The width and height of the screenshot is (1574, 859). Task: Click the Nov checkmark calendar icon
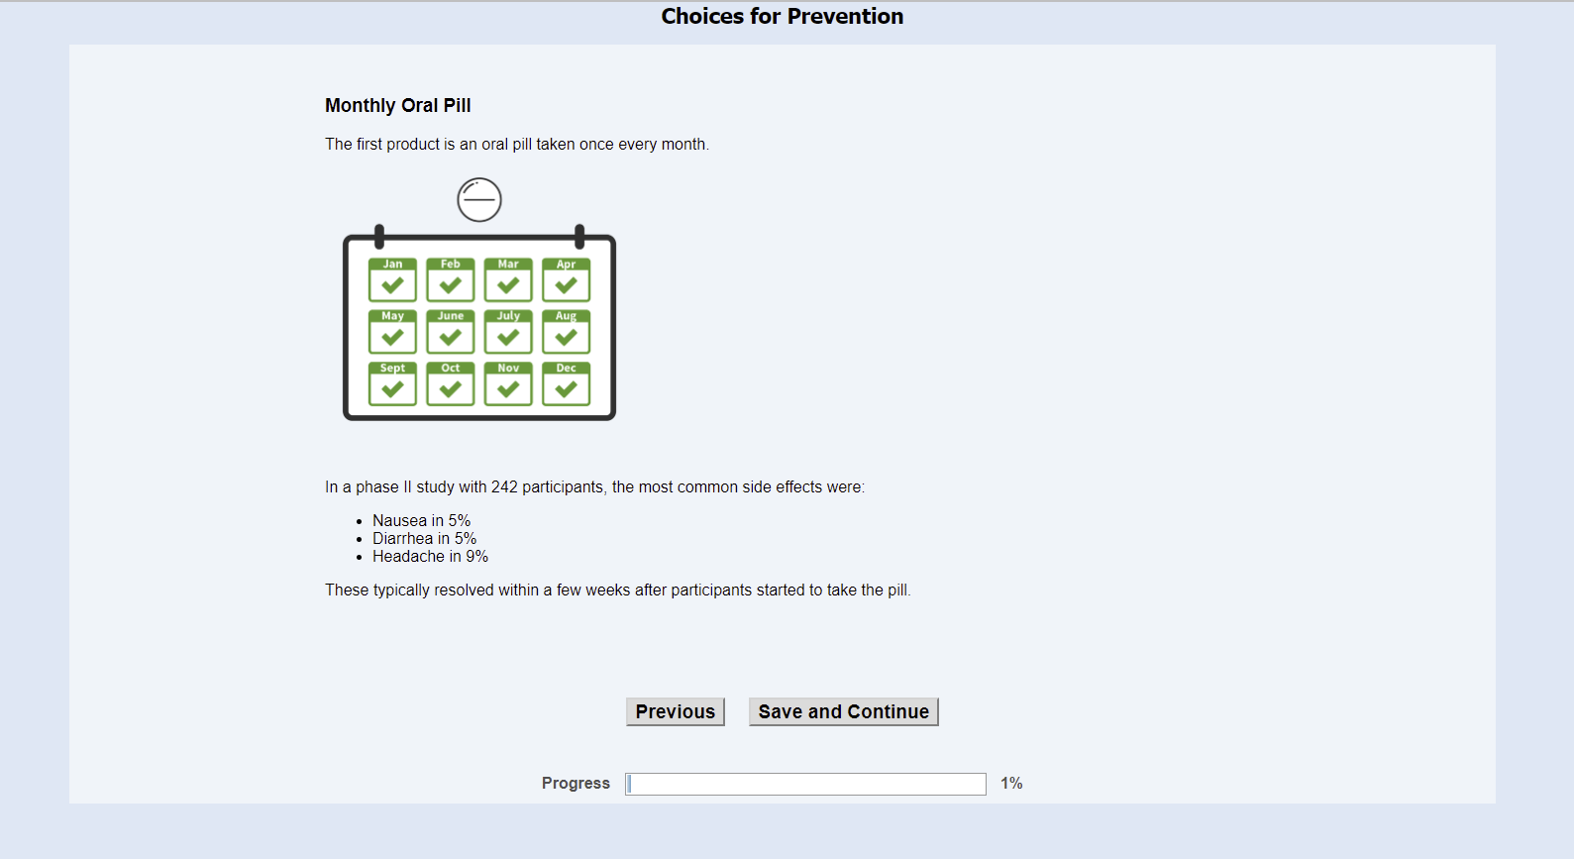coord(508,383)
